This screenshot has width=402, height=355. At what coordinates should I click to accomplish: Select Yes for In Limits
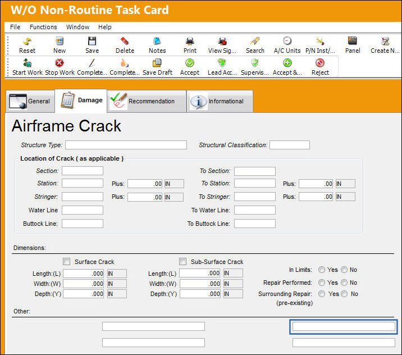click(x=322, y=270)
